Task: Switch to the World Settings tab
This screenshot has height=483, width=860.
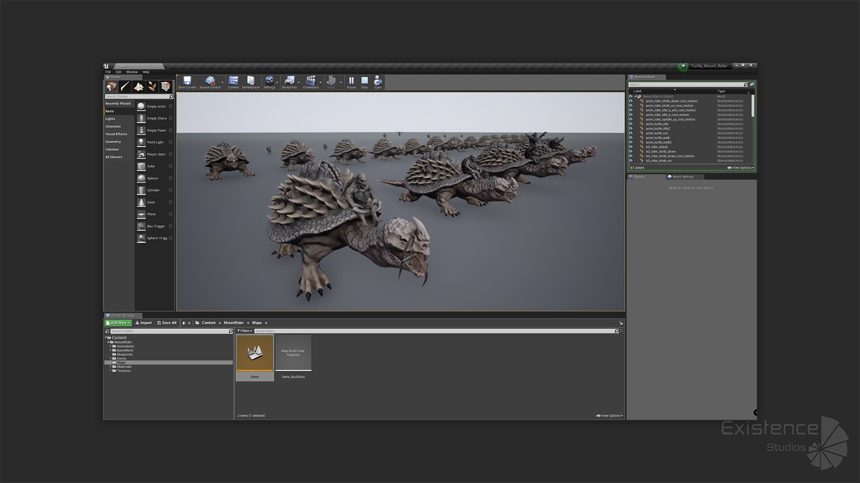Action: click(683, 177)
